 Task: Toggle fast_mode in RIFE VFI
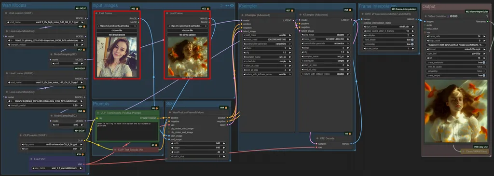[388, 40]
